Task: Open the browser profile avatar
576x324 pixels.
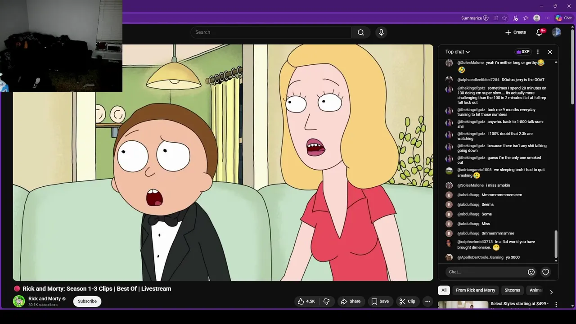Action: [x=536, y=18]
